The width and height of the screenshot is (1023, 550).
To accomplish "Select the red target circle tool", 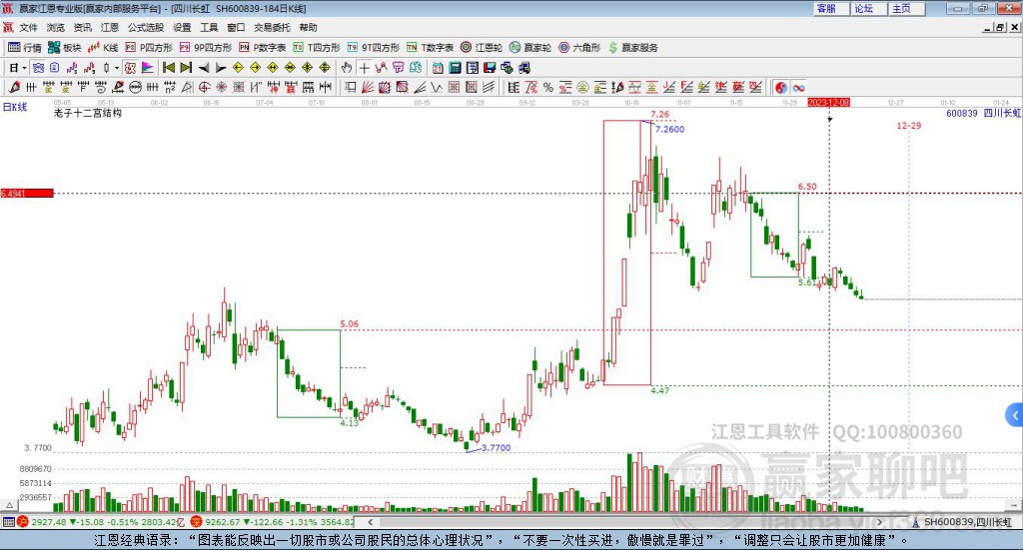I will (204, 87).
